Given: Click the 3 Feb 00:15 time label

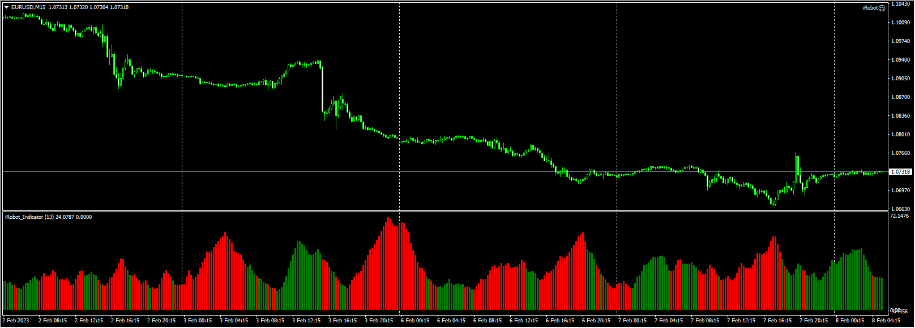Looking at the screenshot, I should tap(198, 321).
